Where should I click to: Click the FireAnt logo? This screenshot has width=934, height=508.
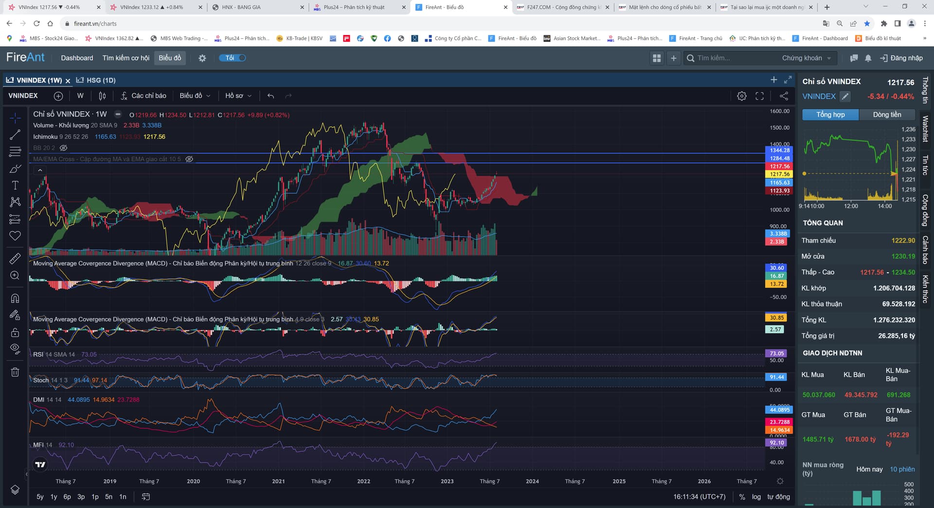coord(25,57)
